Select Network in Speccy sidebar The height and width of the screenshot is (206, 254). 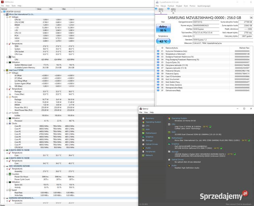click(x=149, y=155)
